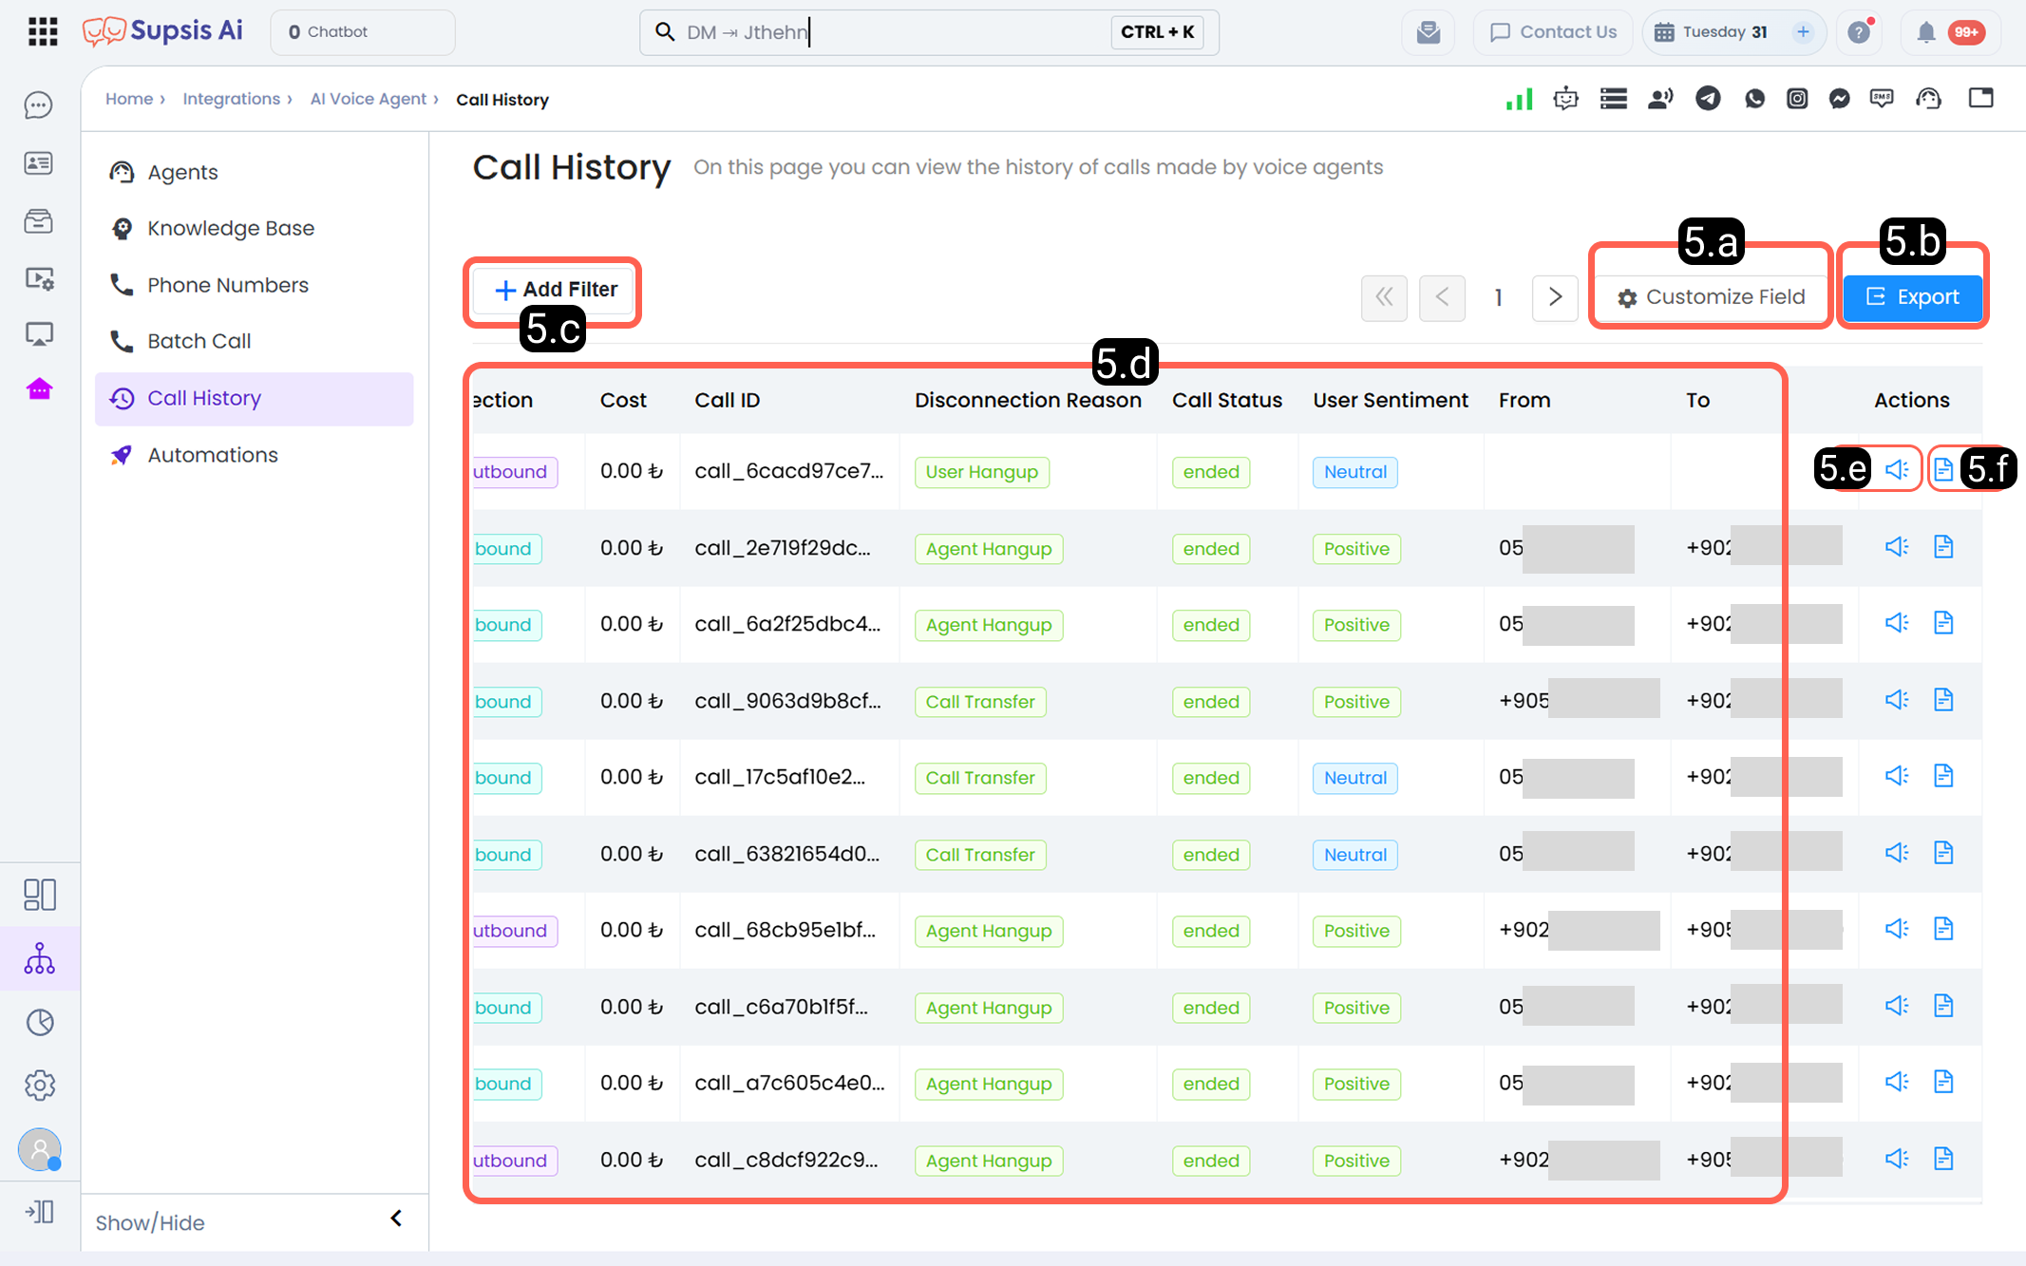Open the purple home icon in left sidebar
2026x1266 pixels.
pyautogui.click(x=39, y=389)
